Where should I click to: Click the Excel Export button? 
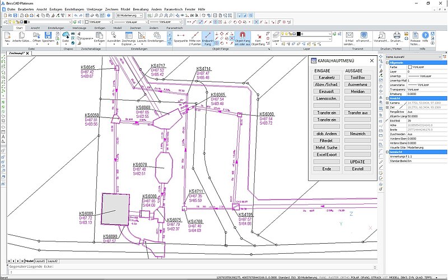click(326, 154)
